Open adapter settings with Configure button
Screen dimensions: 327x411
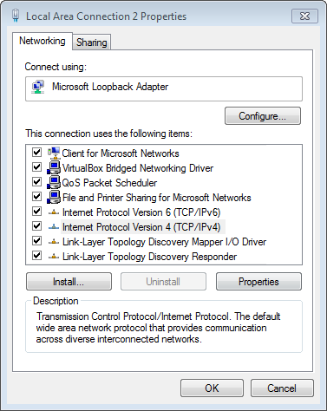point(263,116)
